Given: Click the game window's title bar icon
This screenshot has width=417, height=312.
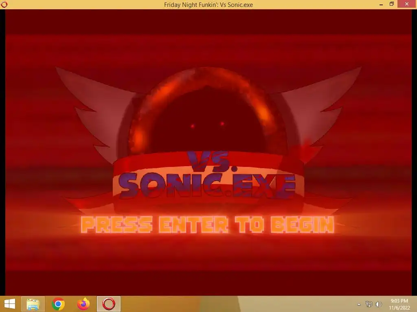Looking at the screenshot, I should (4, 4).
